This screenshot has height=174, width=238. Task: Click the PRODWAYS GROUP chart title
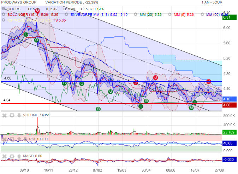[x=18, y=2]
